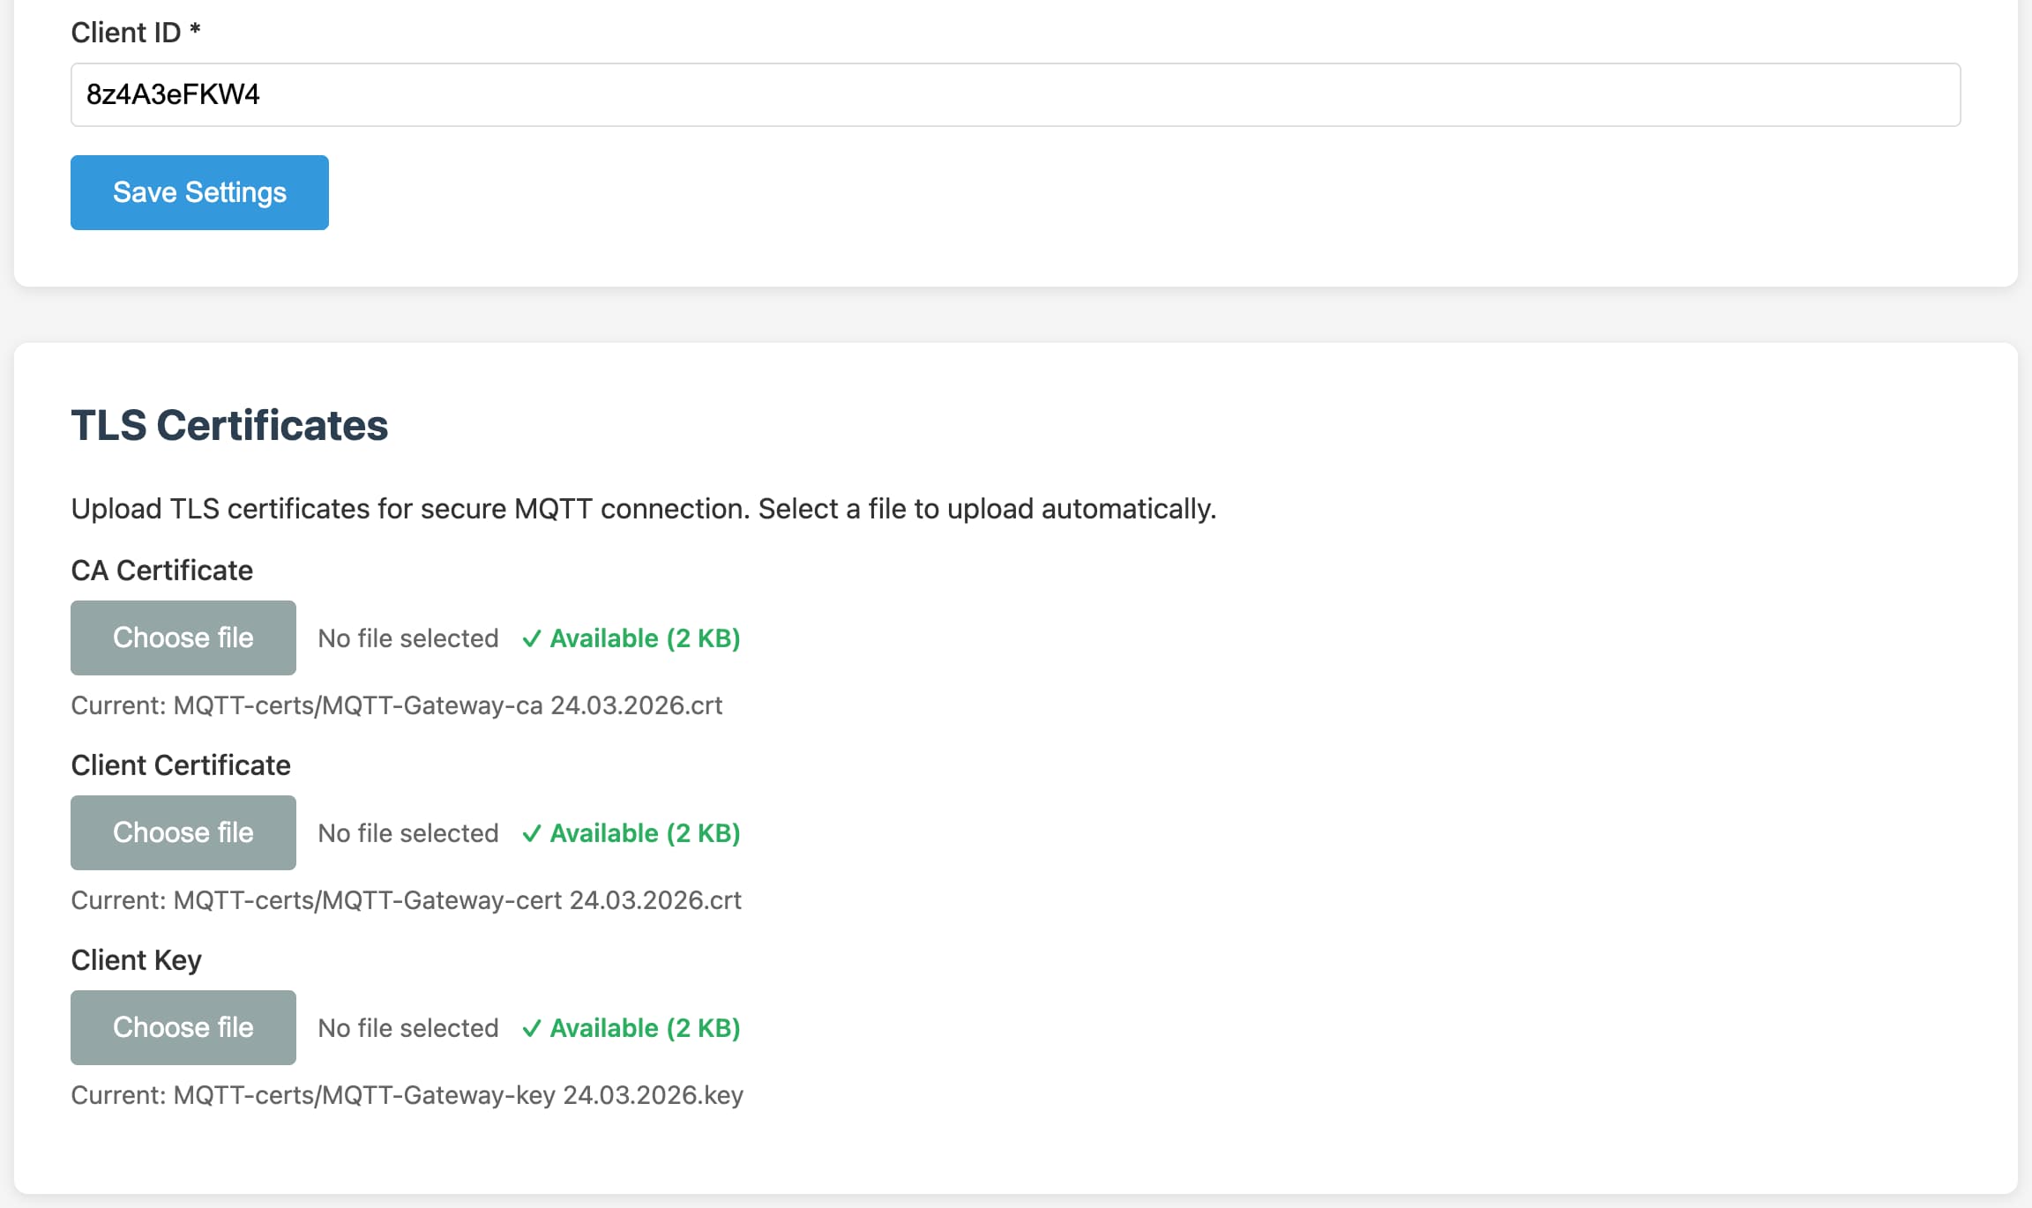The width and height of the screenshot is (2032, 1208).
Task: Click the checkmark icon beside Client Key availability
Action: 532,1027
